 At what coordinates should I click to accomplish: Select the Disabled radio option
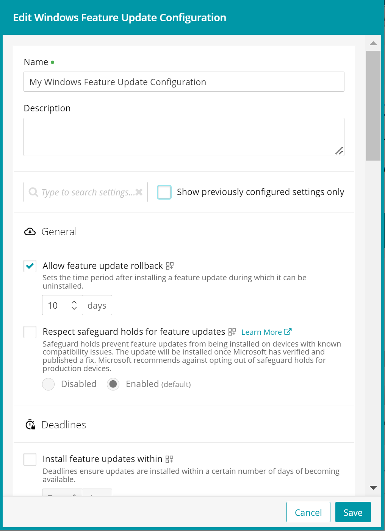49,384
